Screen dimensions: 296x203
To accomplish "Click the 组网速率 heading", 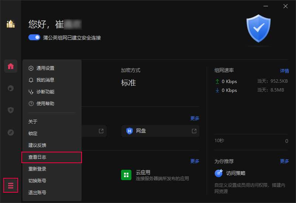I will [x=224, y=70].
